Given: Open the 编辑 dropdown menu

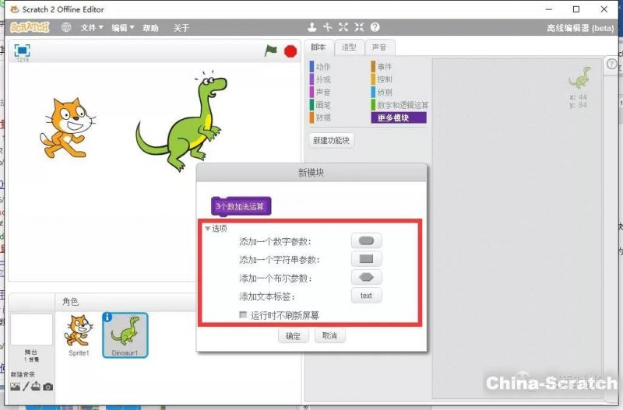Looking at the screenshot, I should click(122, 28).
